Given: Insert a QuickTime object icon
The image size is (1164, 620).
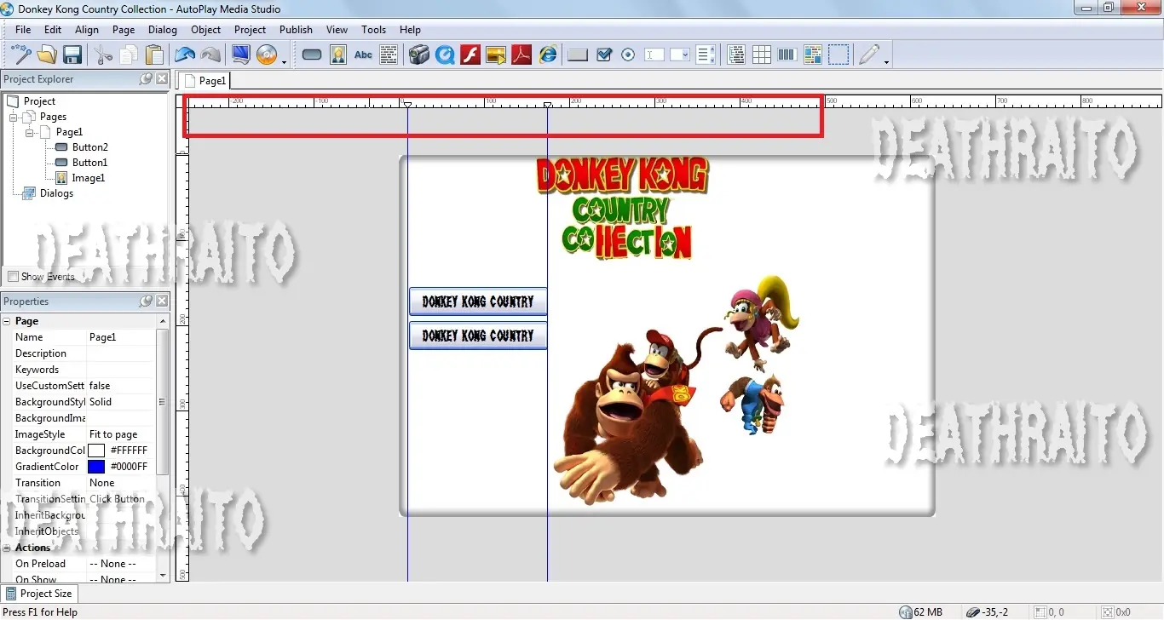Looking at the screenshot, I should [445, 55].
